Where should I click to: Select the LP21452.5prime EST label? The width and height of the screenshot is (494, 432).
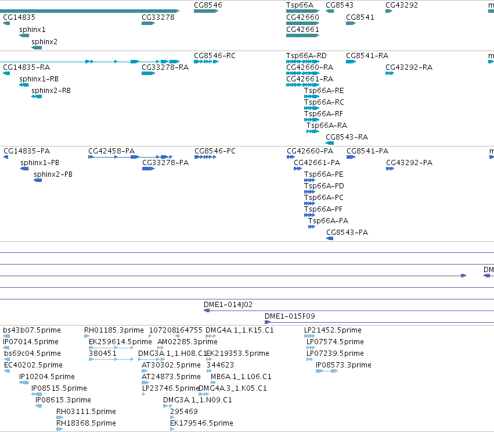[333, 330]
